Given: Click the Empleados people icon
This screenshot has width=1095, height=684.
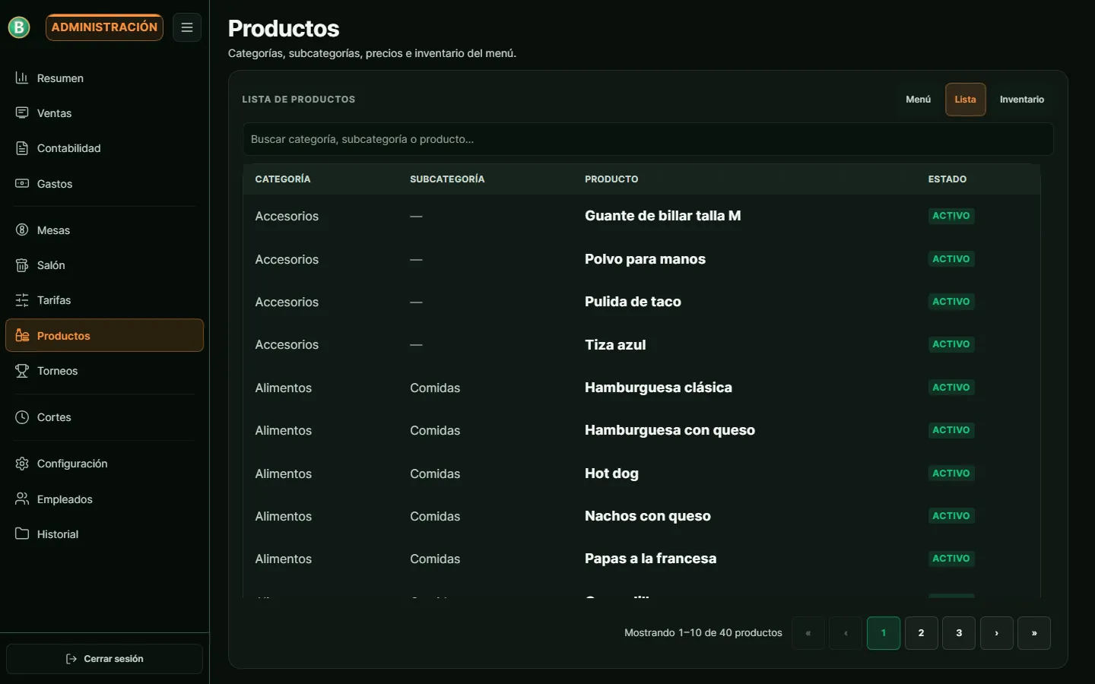Looking at the screenshot, I should pos(22,499).
